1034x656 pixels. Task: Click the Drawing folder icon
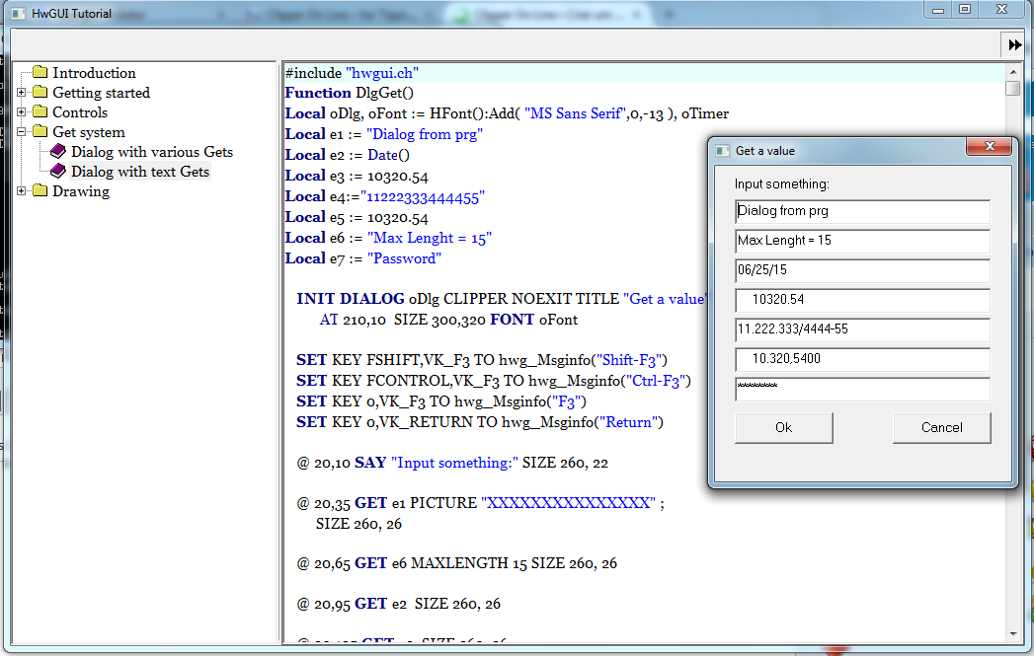(40, 191)
